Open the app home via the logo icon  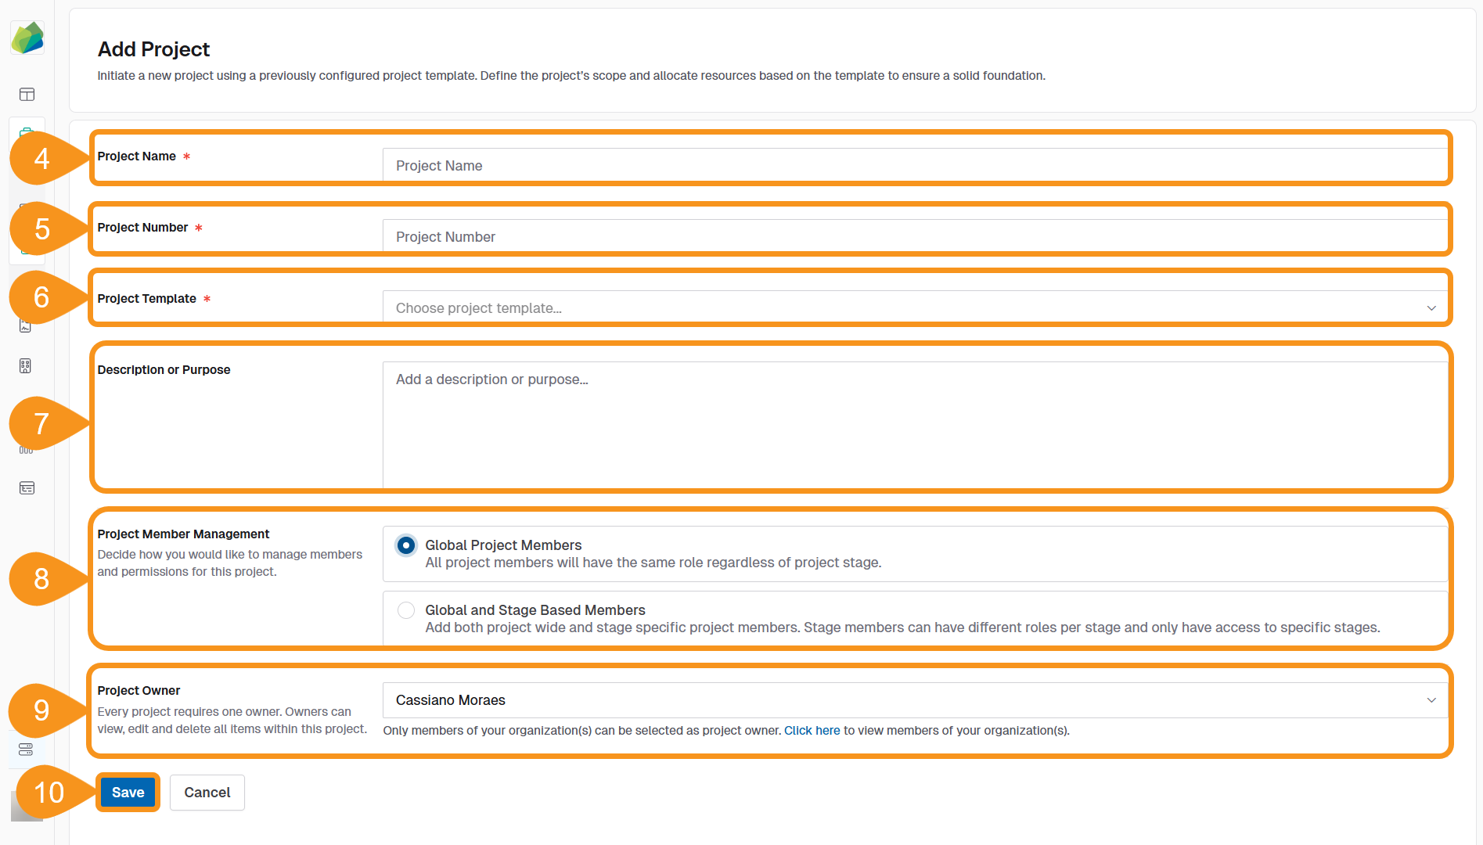pyautogui.click(x=27, y=38)
